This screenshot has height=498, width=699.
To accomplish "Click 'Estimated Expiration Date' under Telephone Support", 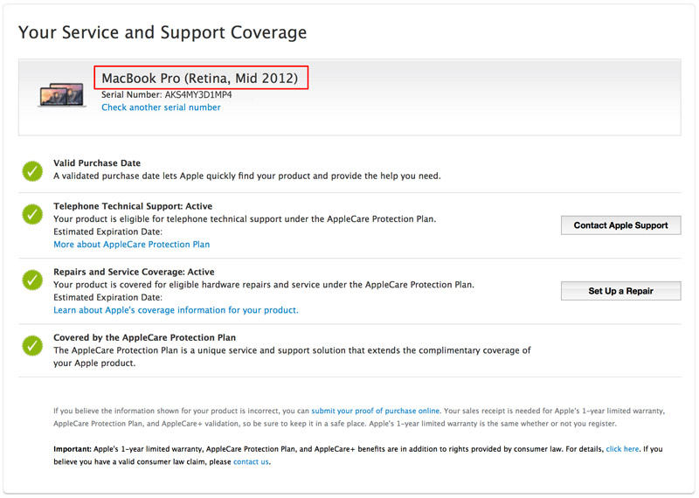I will coord(107,232).
